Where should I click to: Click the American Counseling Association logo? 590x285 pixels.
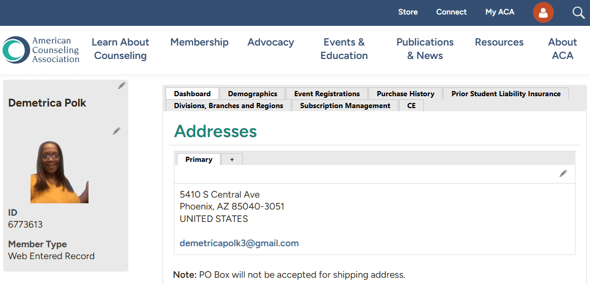tap(41, 50)
